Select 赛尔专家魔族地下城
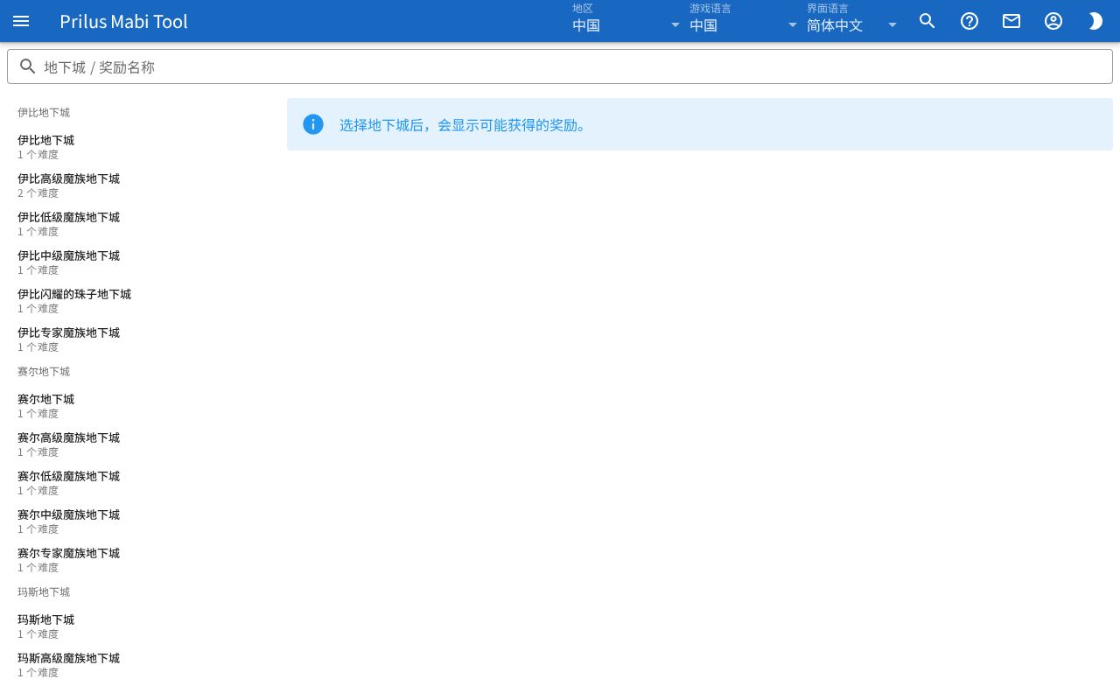1120x700 pixels. tap(140, 560)
